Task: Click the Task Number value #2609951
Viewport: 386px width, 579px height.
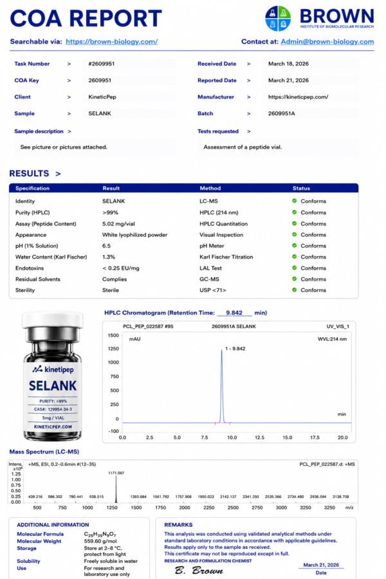Action: tap(101, 64)
